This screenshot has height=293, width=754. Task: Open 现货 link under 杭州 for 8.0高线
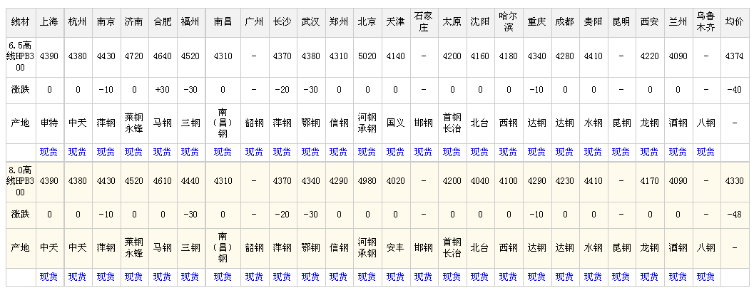(78, 277)
